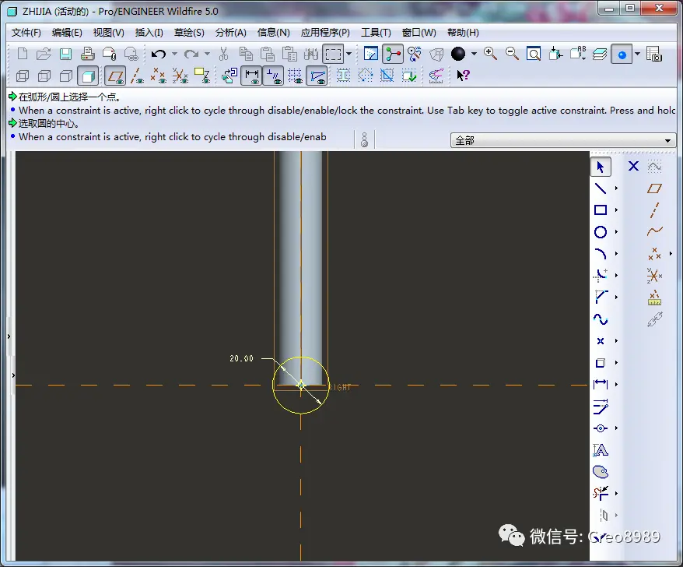Select the rectangle sketch tool

(x=601, y=210)
